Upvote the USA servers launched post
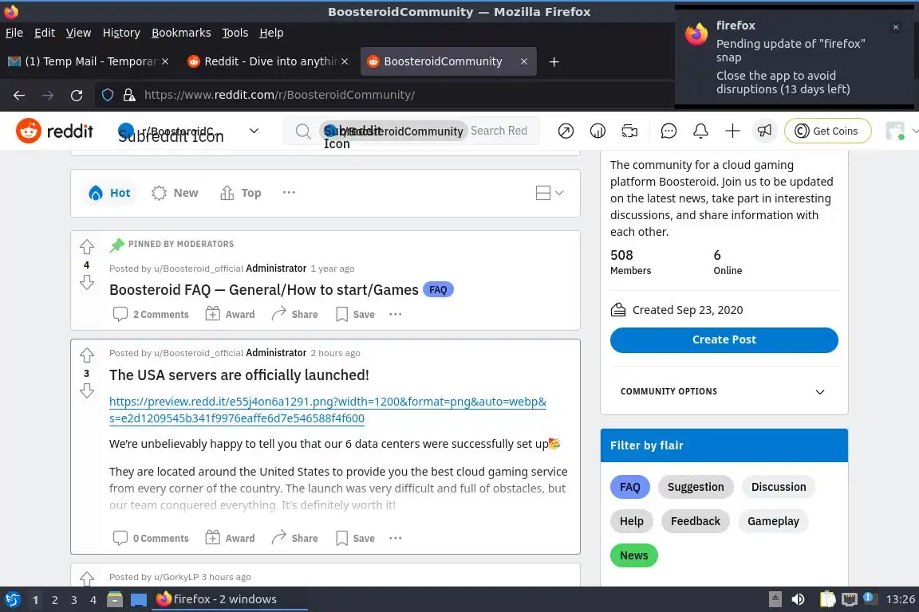This screenshot has height=612, width=919. [87, 355]
